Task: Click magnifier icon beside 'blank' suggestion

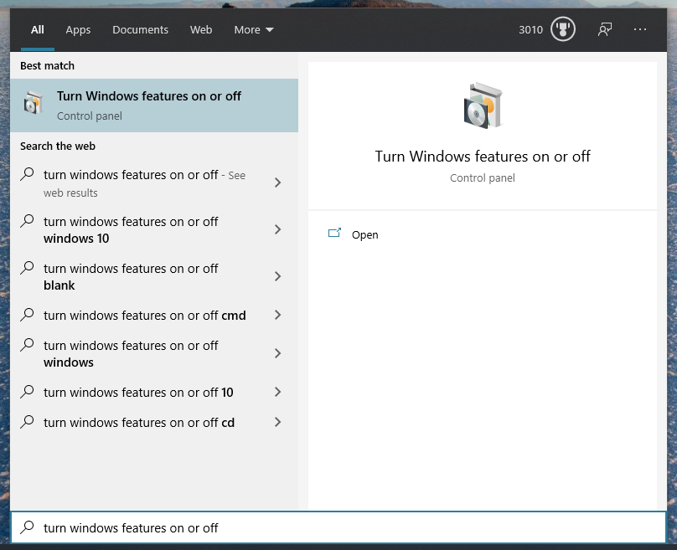Action: [27, 268]
